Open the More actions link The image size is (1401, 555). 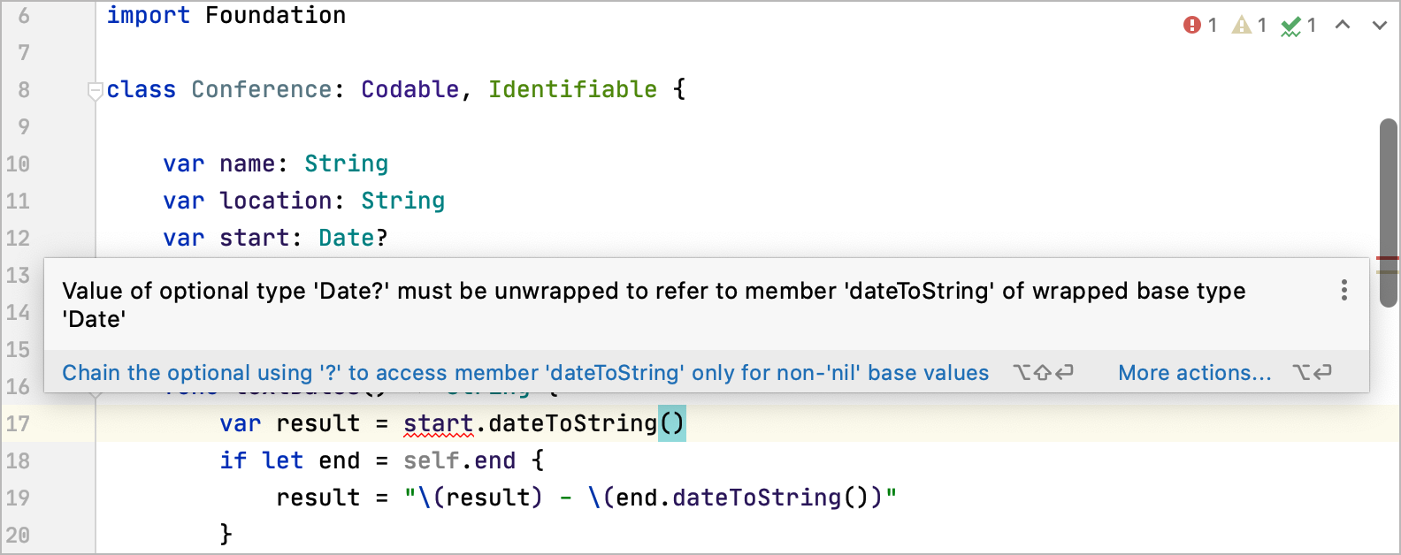[x=1195, y=373]
